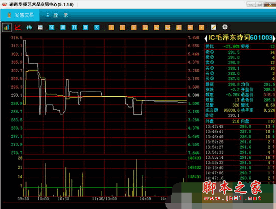The width and height of the screenshot is (276, 209).
Task: Select the weekly 周 K-line period
Action: point(63,27)
